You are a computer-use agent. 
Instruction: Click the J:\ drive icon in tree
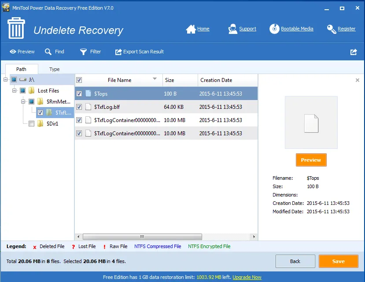tap(23, 80)
